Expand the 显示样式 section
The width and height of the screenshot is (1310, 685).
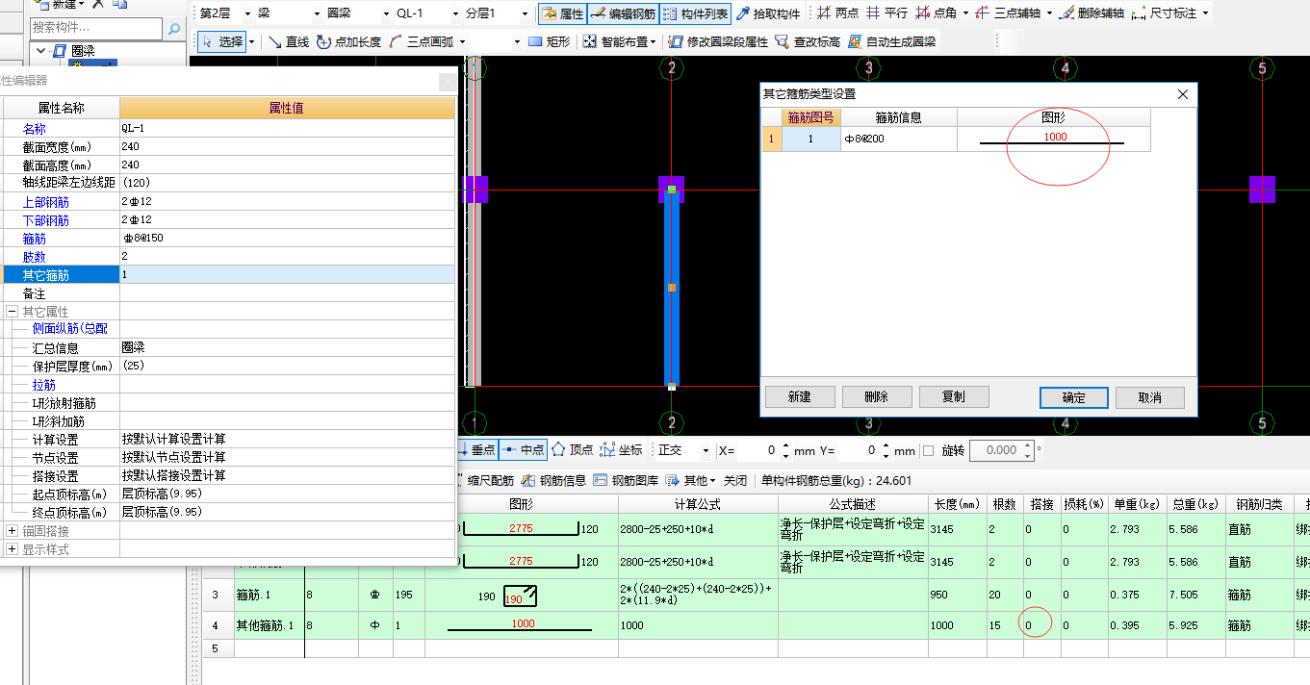point(12,549)
